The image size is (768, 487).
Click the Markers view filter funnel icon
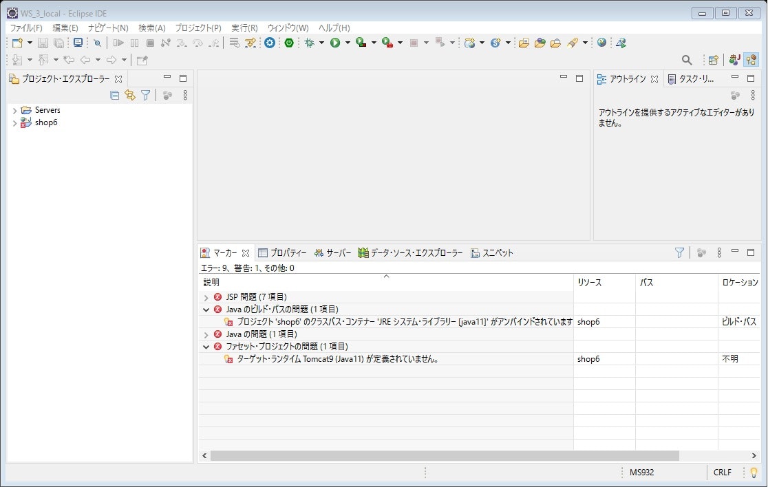[x=679, y=252]
